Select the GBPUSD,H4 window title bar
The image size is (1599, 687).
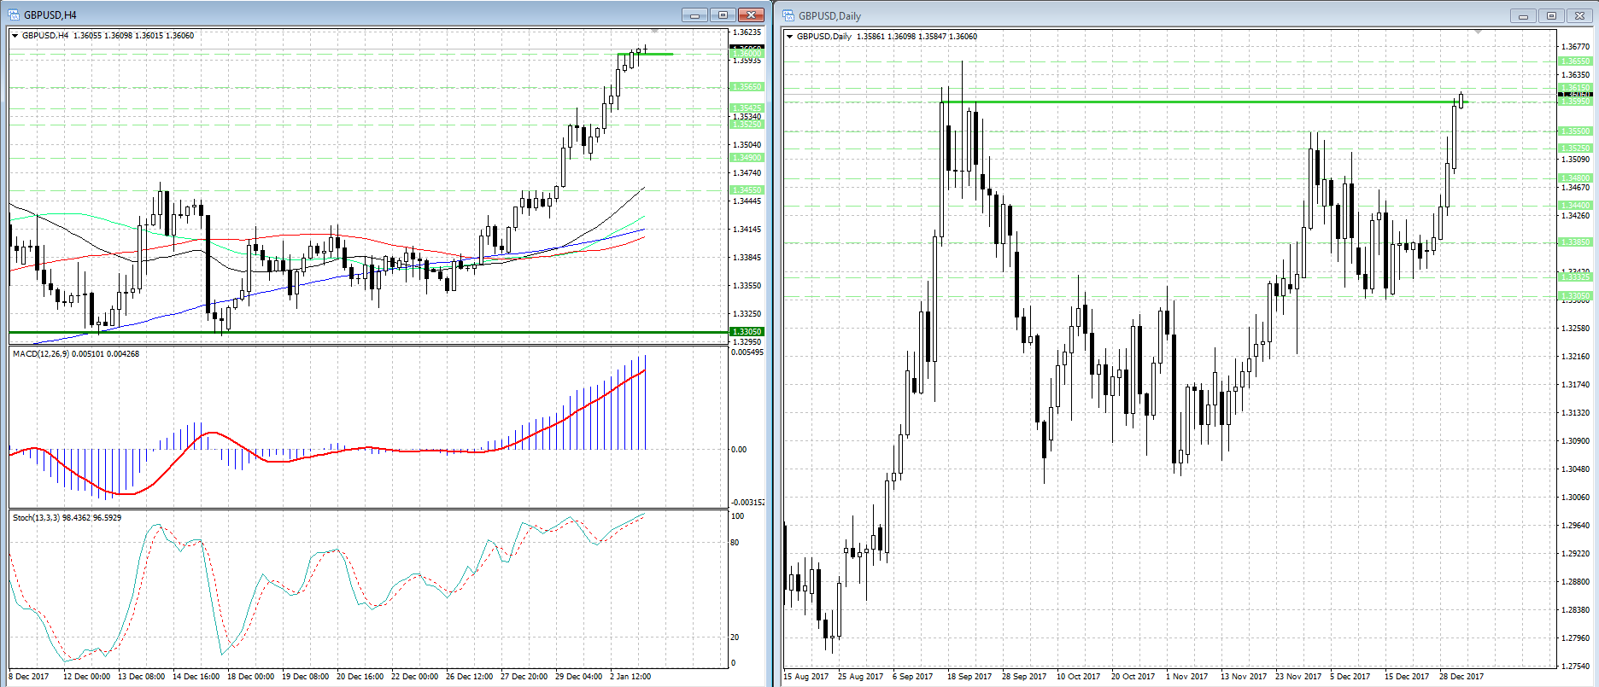(x=342, y=15)
